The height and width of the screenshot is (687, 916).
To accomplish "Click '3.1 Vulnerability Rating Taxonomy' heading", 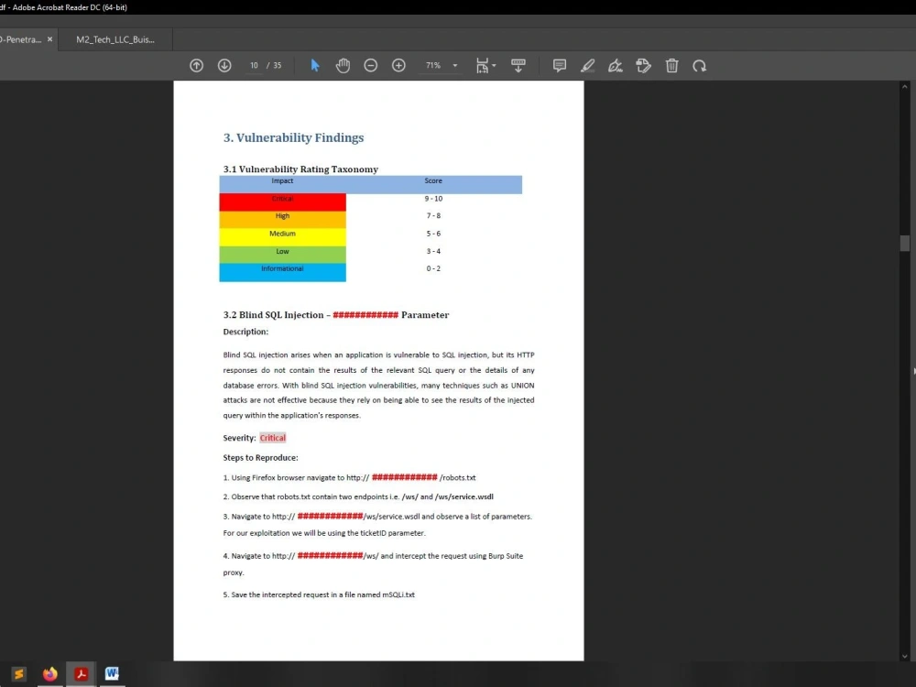I will click(300, 169).
